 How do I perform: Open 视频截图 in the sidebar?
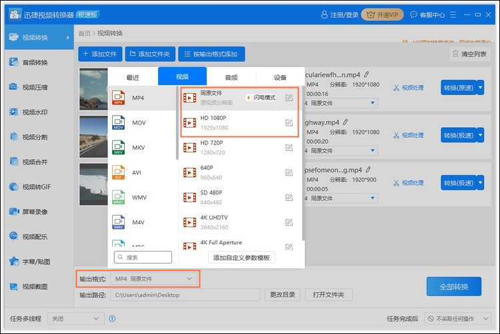pyautogui.click(x=39, y=286)
